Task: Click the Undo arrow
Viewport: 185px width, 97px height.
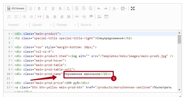Action: coord(99,8)
